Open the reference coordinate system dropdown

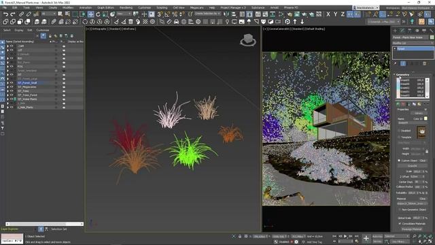pos(124,14)
